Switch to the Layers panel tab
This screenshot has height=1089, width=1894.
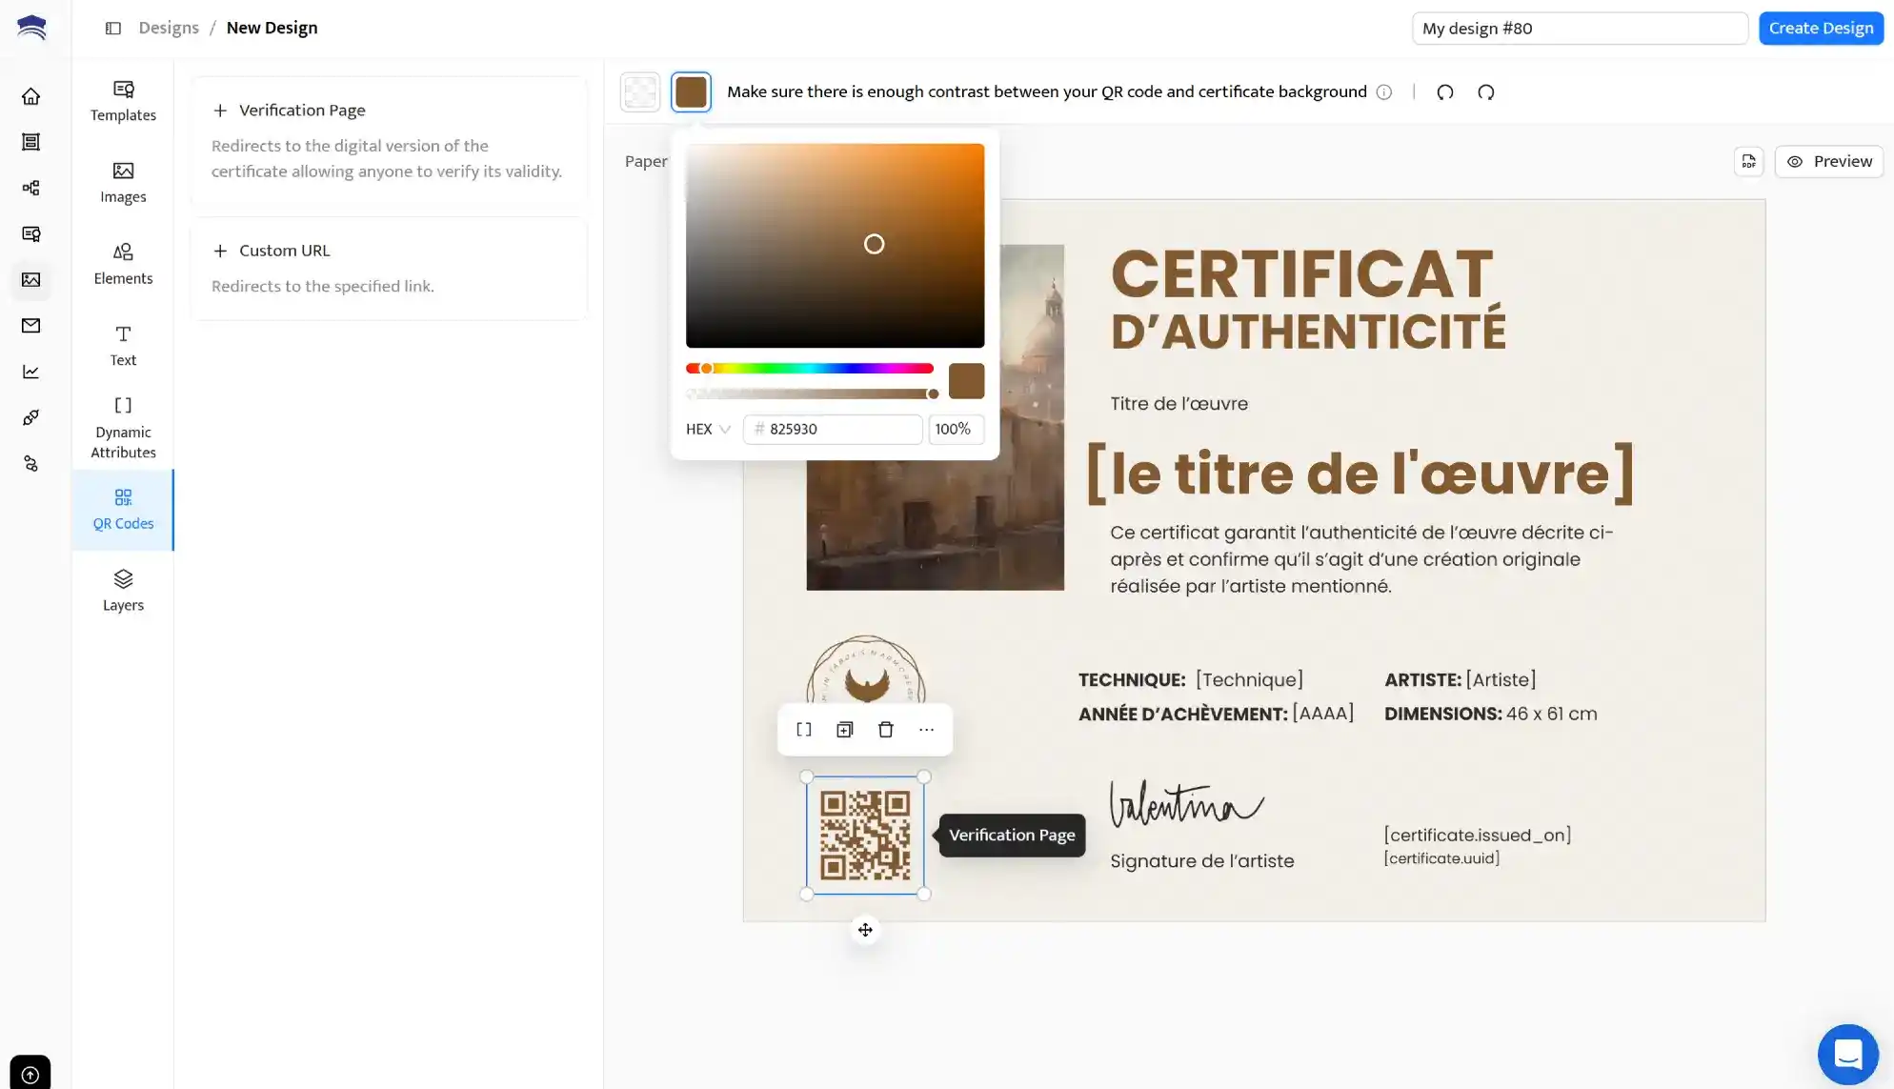123,591
